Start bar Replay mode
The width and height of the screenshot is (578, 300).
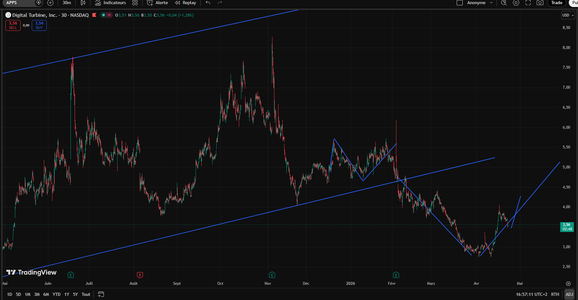point(186,3)
